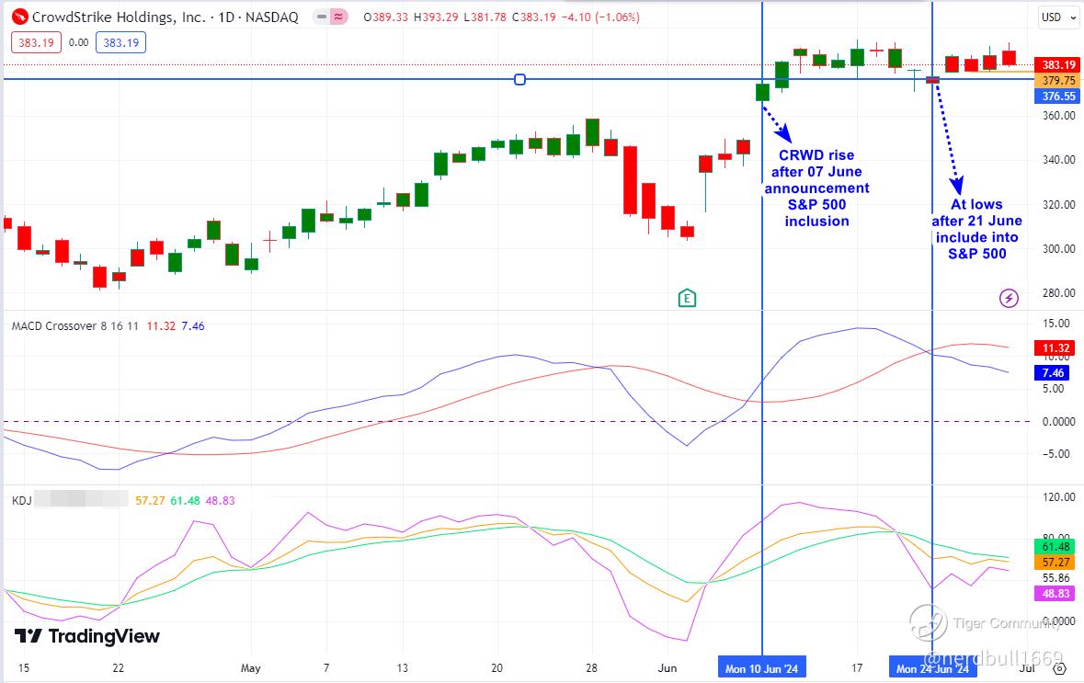This screenshot has height=683, width=1084.
Task: Click the −4.10 (−1.06%) change value
Action: (600, 17)
